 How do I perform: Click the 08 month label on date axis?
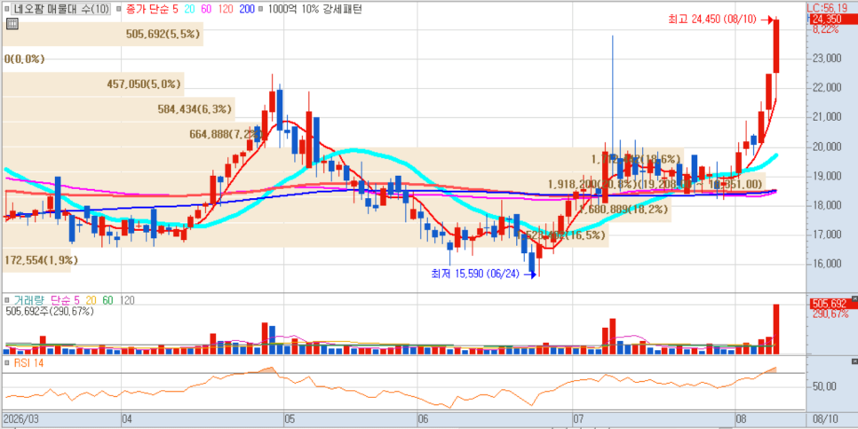click(x=741, y=419)
